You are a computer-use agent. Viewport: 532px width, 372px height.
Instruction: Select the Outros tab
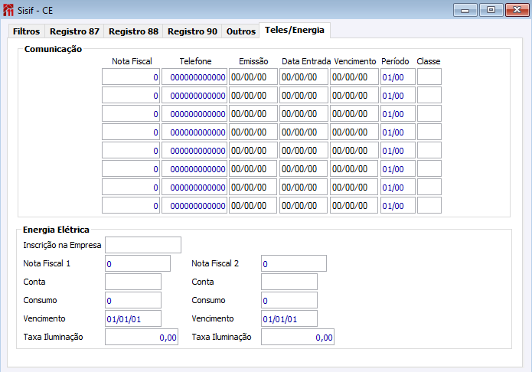[x=241, y=31]
